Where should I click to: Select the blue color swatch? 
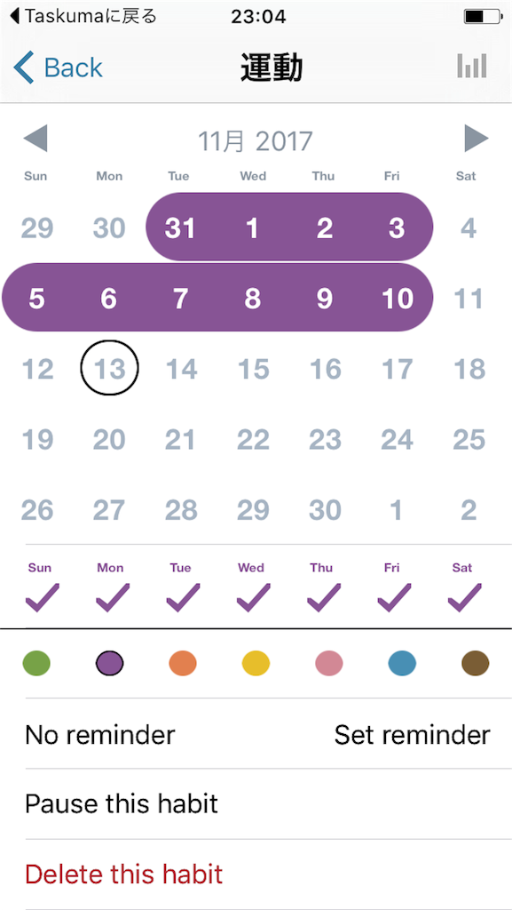pyautogui.click(x=402, y=663)
